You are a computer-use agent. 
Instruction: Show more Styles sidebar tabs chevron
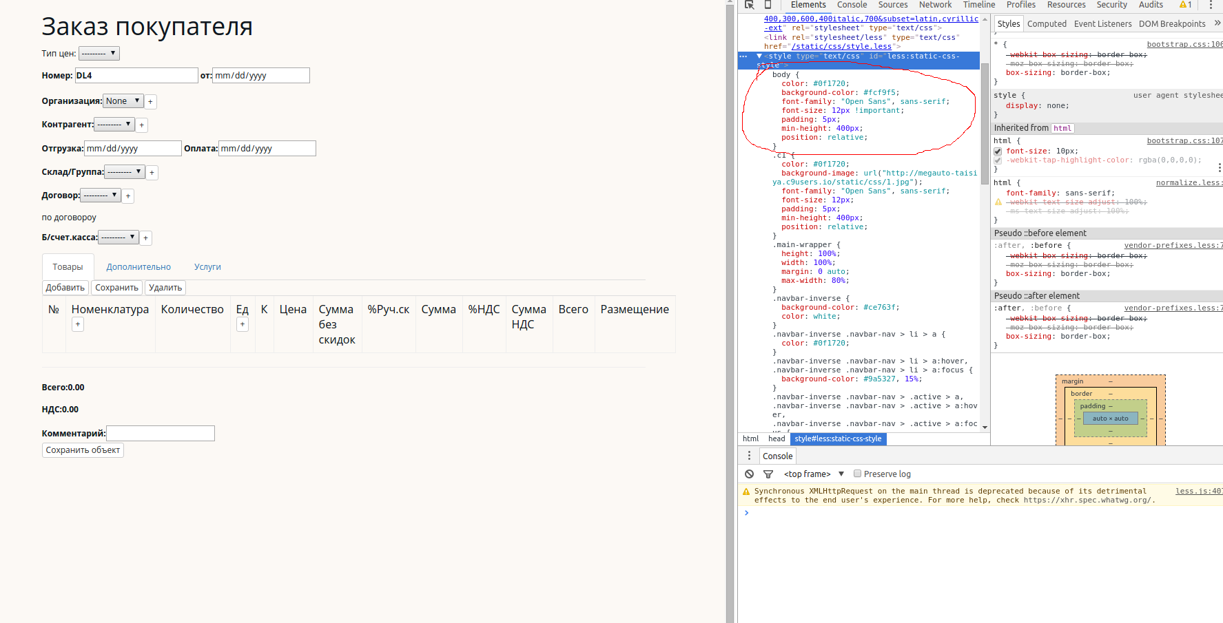(1217, 23)
